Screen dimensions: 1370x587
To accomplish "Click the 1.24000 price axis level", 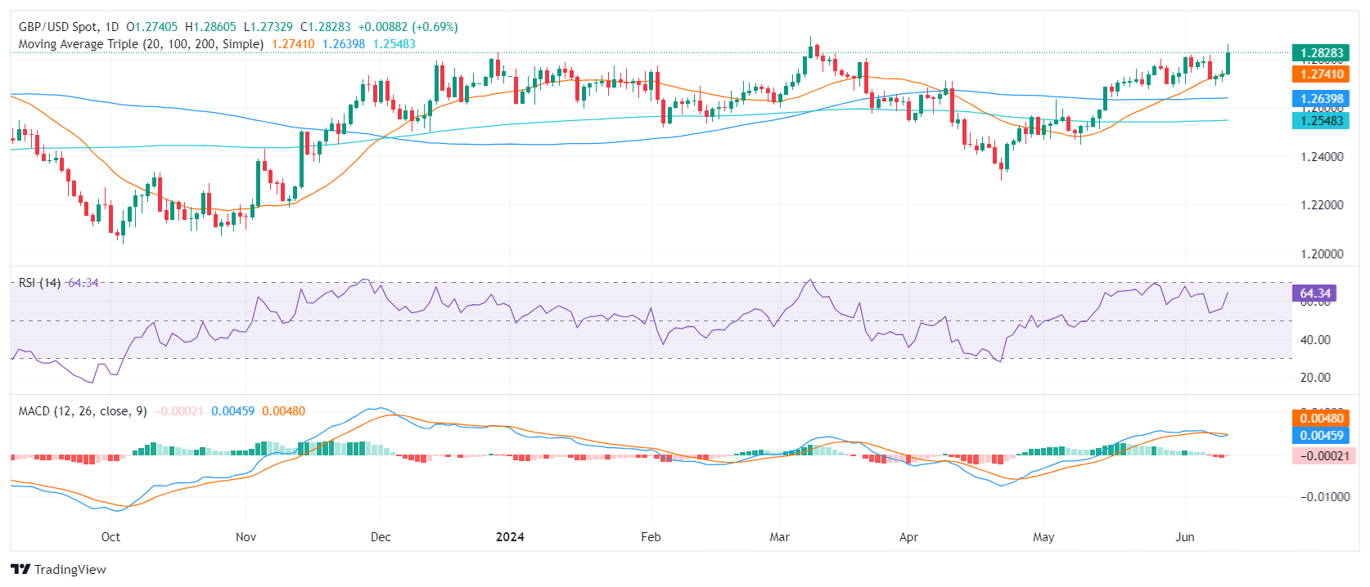I will 1322,157.
